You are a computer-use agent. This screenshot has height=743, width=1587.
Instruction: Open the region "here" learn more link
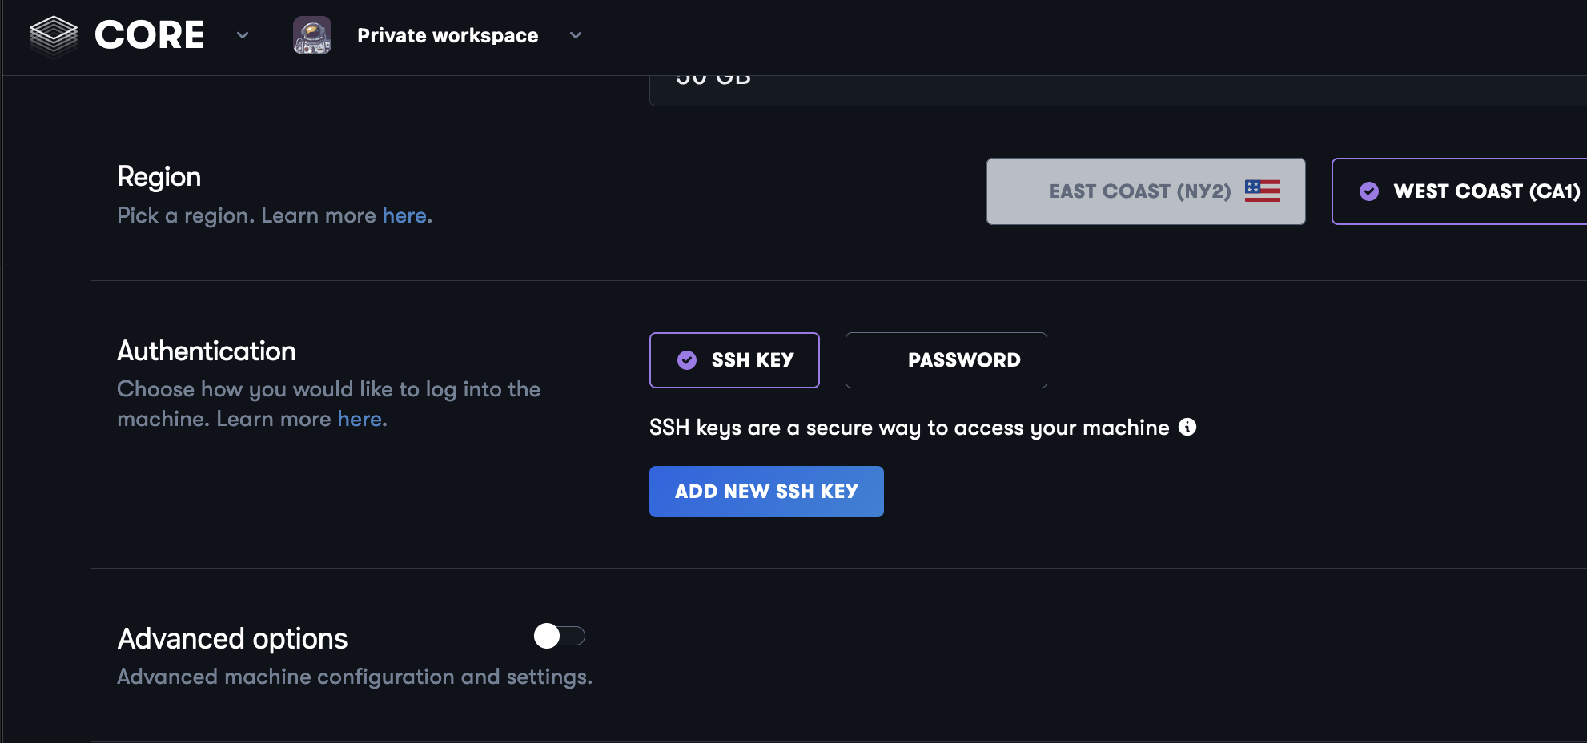pos(404,215)
